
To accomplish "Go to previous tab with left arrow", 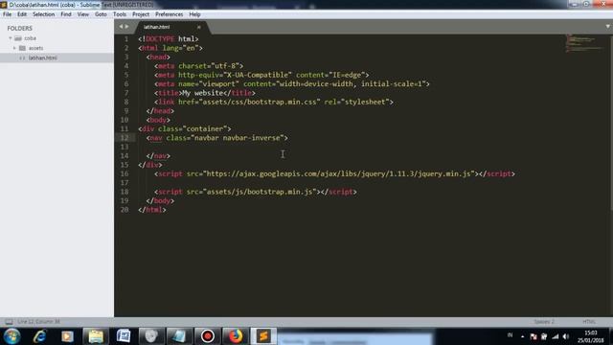I will pos(121,27).
